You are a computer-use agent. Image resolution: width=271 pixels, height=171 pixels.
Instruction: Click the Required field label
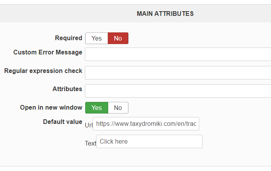[x=69, y=38]
